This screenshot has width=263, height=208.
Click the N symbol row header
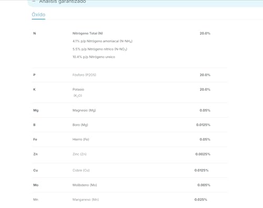[35, 33]
